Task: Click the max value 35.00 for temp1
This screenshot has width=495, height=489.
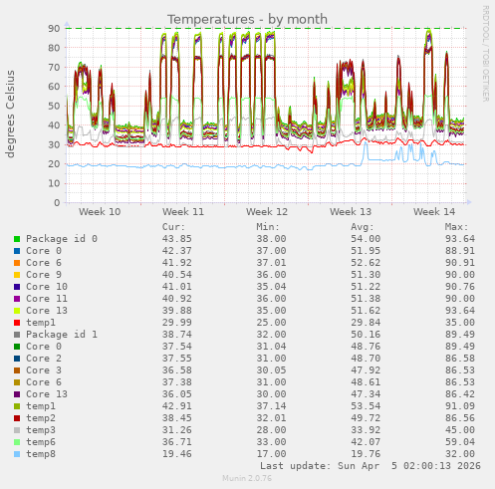Action: (x=460, y=323)
